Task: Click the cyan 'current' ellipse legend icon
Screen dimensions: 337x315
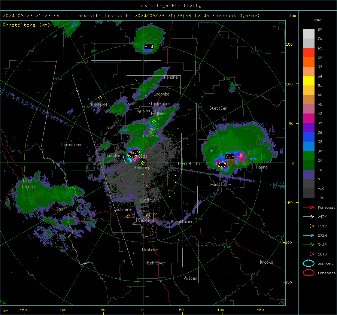Action: point(309,263)
